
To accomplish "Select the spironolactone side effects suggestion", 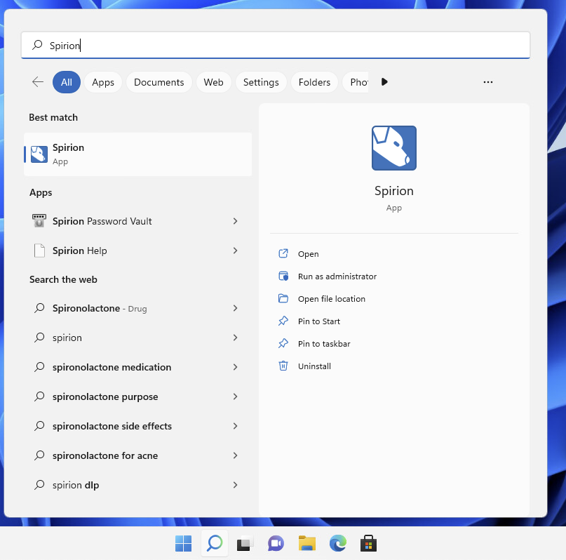I will (x=137, y=426).
